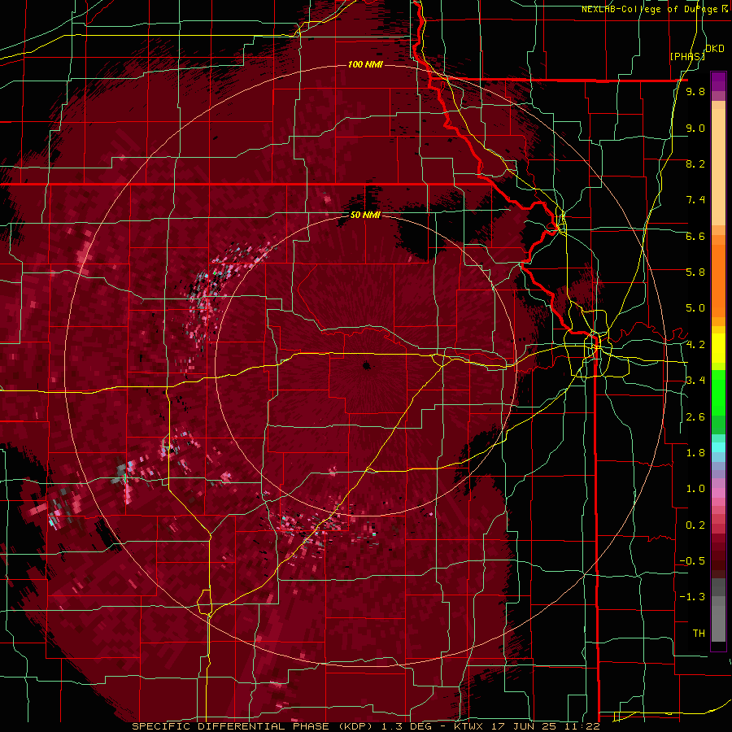This screenshot has height=732, width=732.
Task: Click the 6.6 value on color scale
Action: click(x=695, y=236)
